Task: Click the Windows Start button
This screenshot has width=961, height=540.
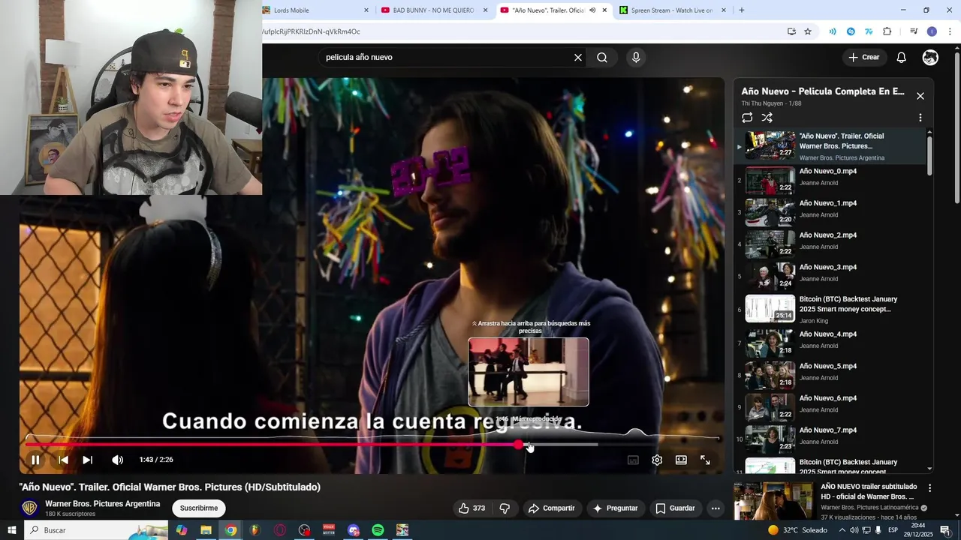Action: (x=12, y=530)
